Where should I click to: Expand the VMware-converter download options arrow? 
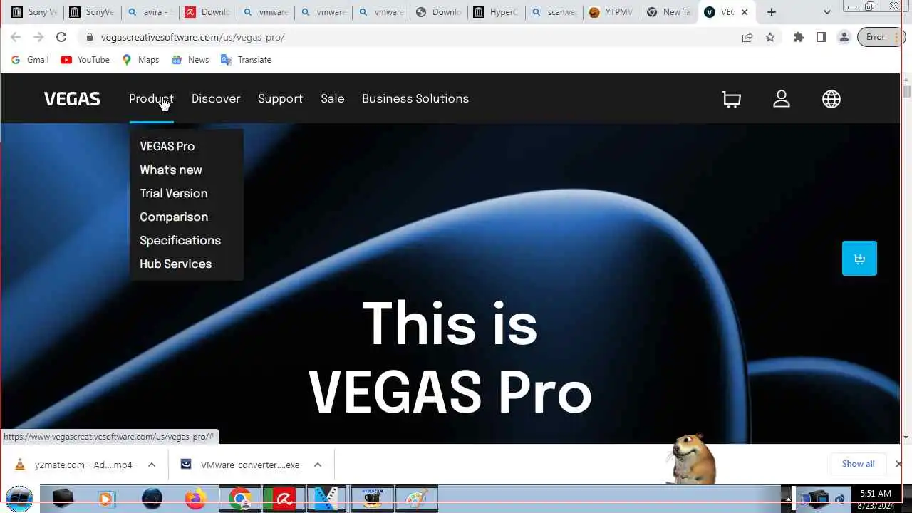(x=318, y=465)
